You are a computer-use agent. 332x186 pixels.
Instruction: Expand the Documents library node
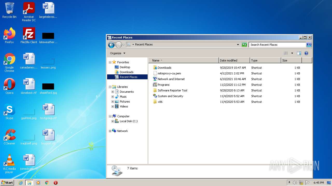(113, 92)
